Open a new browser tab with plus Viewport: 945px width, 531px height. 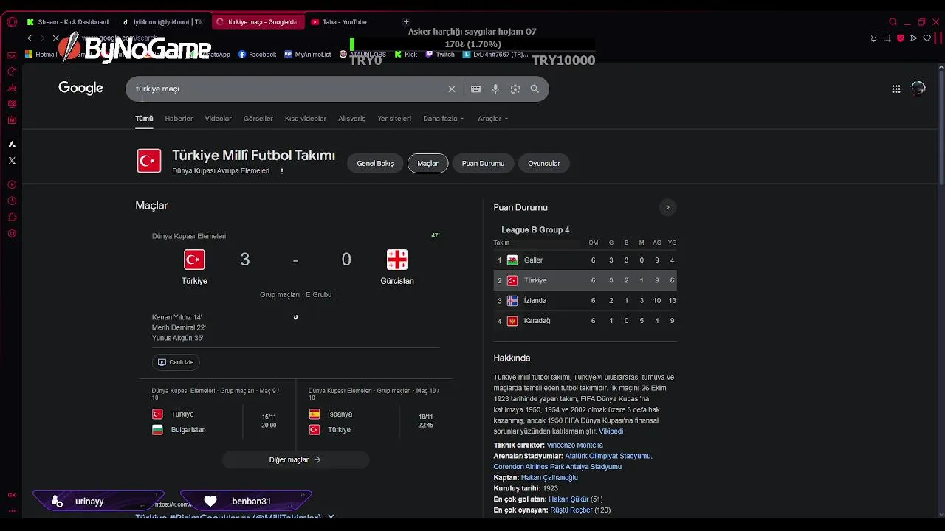[406, 22]
